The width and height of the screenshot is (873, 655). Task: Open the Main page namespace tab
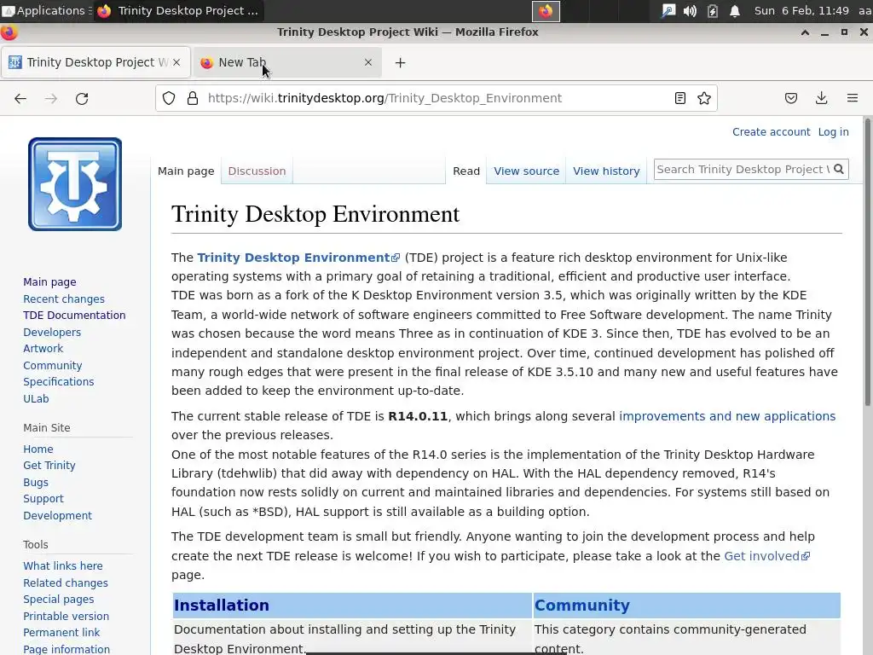click(x=186, y=171)
